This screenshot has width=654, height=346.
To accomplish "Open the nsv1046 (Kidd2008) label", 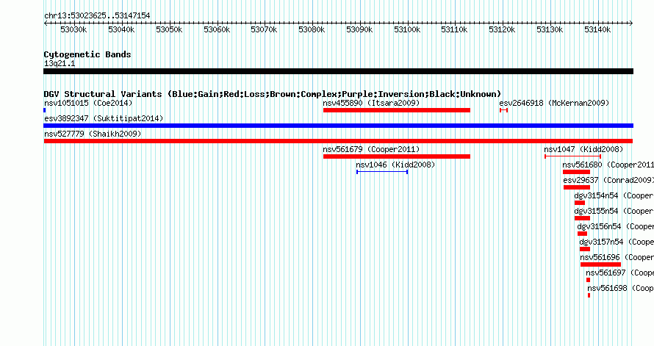I will tap(395, 165).
